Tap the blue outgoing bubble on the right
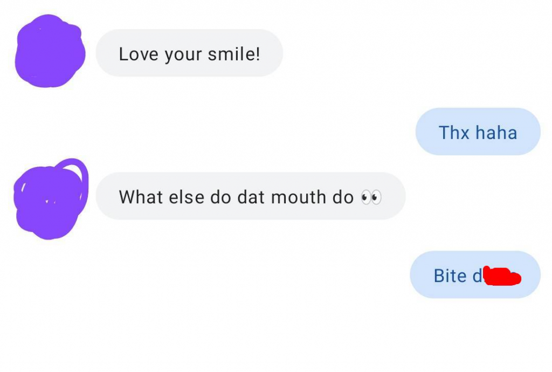This screenshot has height=372, width=552. point(478,132)
